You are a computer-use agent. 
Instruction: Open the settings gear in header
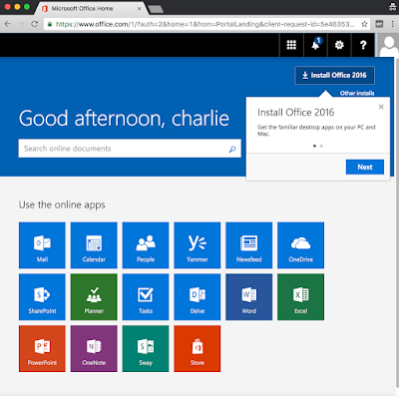point(339,45)
